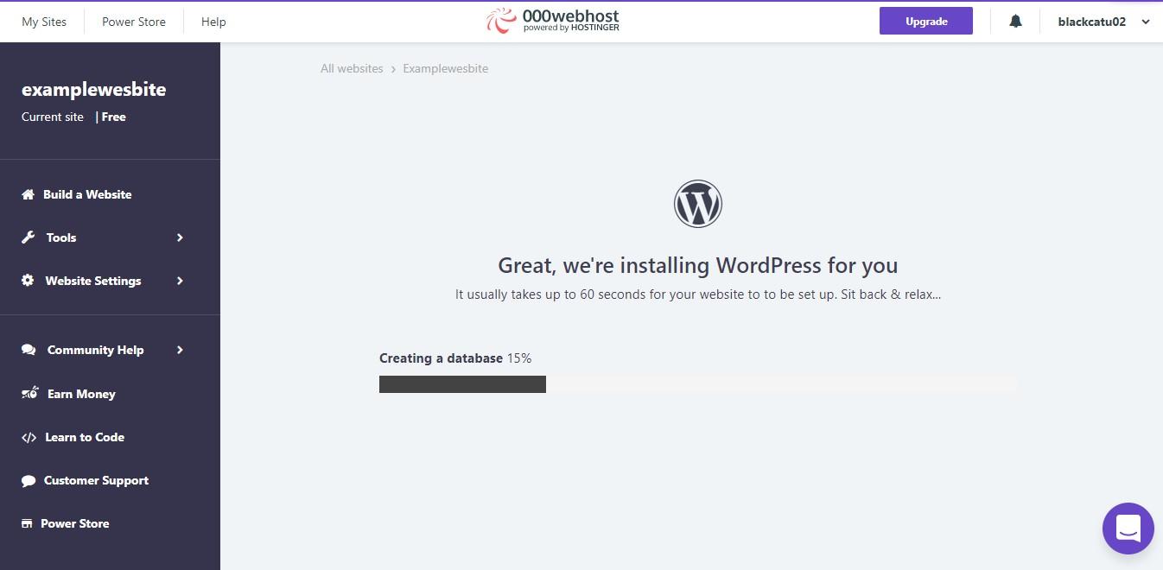Click the WordPress logo
Image resolution: width=1163 pixels, height=570 pixels.
pyautogui.click(x=697, y=204)
